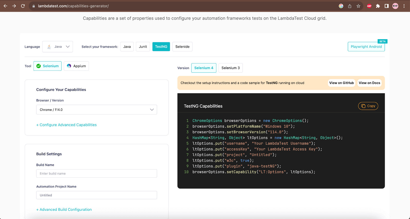
Task: Select the Selenide framework tab
Action: pos(182,47)
